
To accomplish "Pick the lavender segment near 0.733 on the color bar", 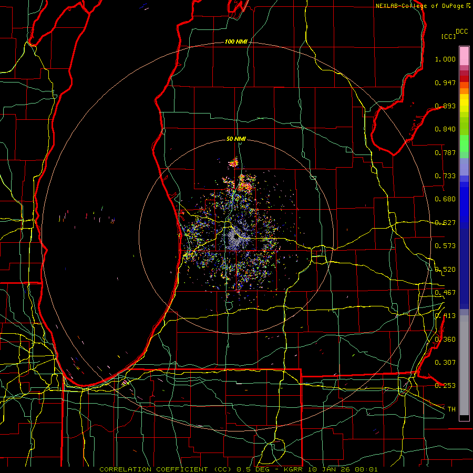I will click(464, 167).
